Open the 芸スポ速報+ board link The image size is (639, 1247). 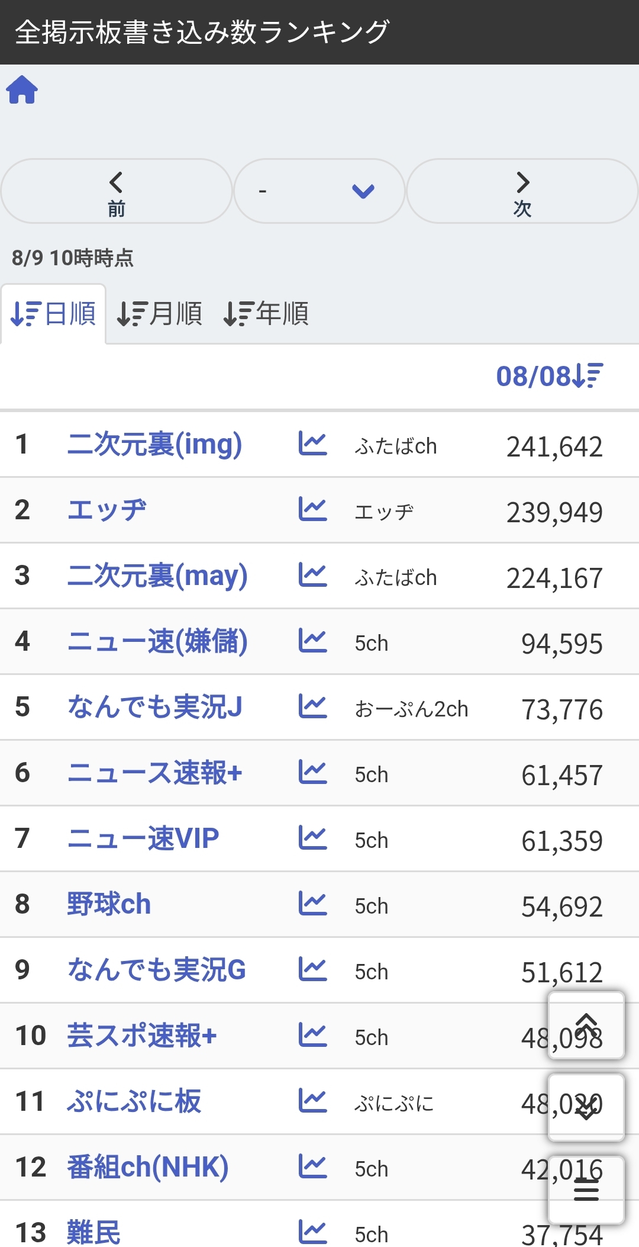[142, 1036]
